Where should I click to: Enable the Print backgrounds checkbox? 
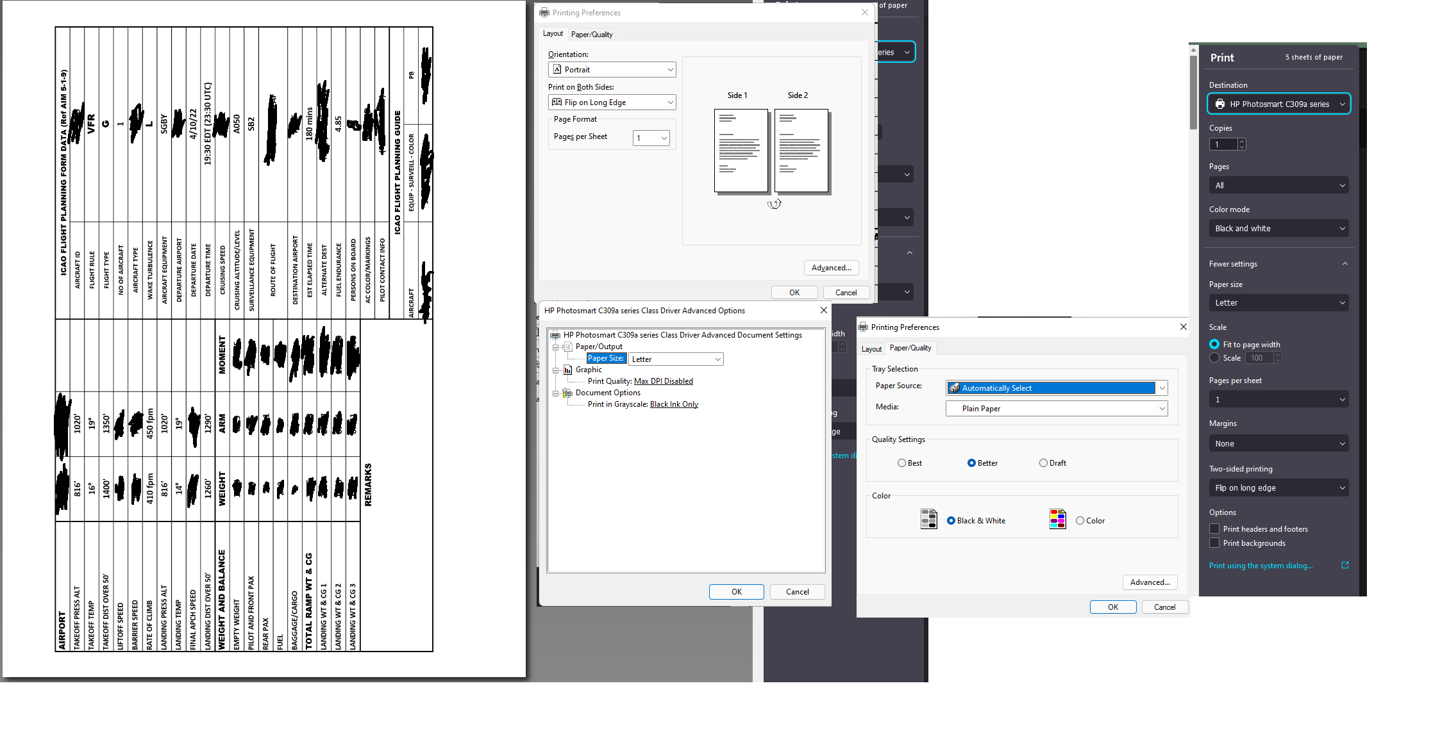[x=1214, y=543]
